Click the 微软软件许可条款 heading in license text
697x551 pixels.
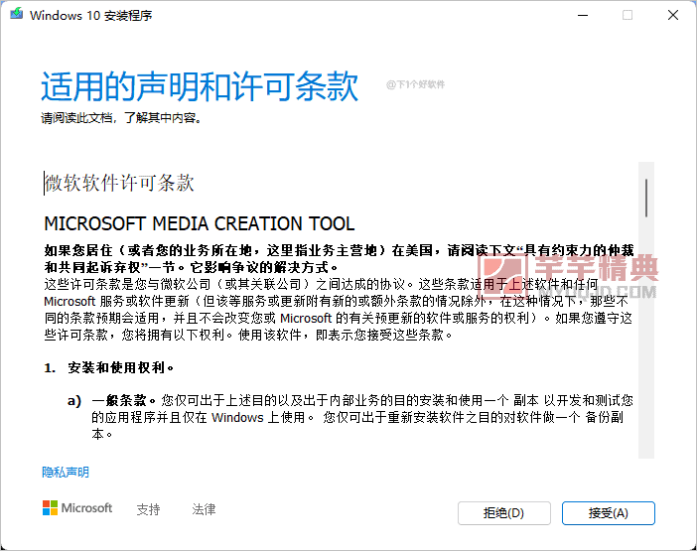point(119,183)
